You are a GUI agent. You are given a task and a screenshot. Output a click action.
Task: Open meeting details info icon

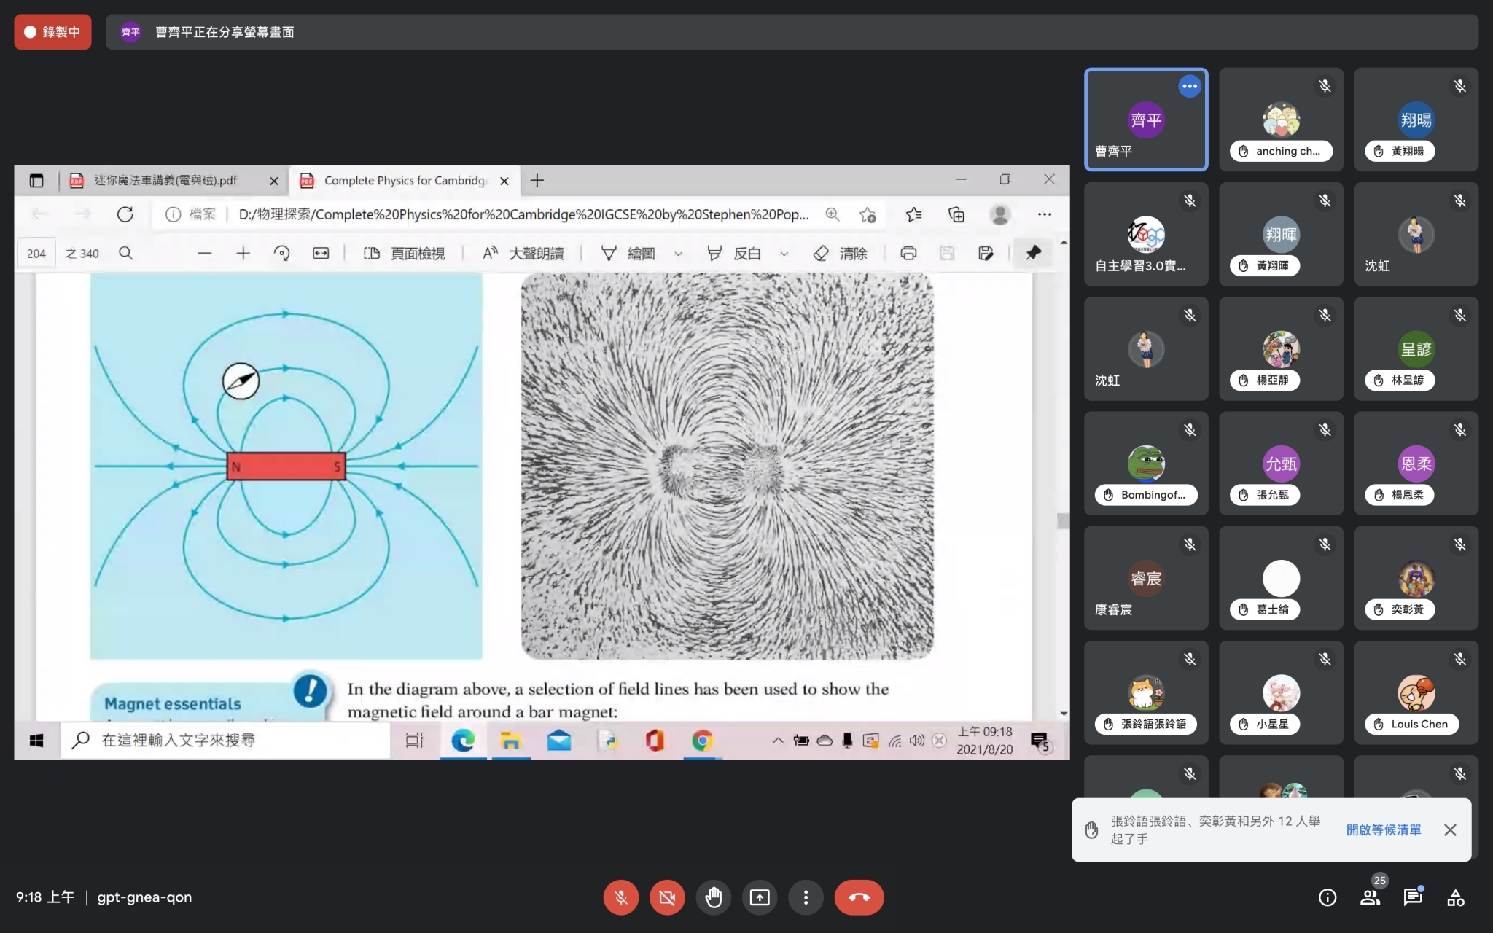click(1327, 897)
